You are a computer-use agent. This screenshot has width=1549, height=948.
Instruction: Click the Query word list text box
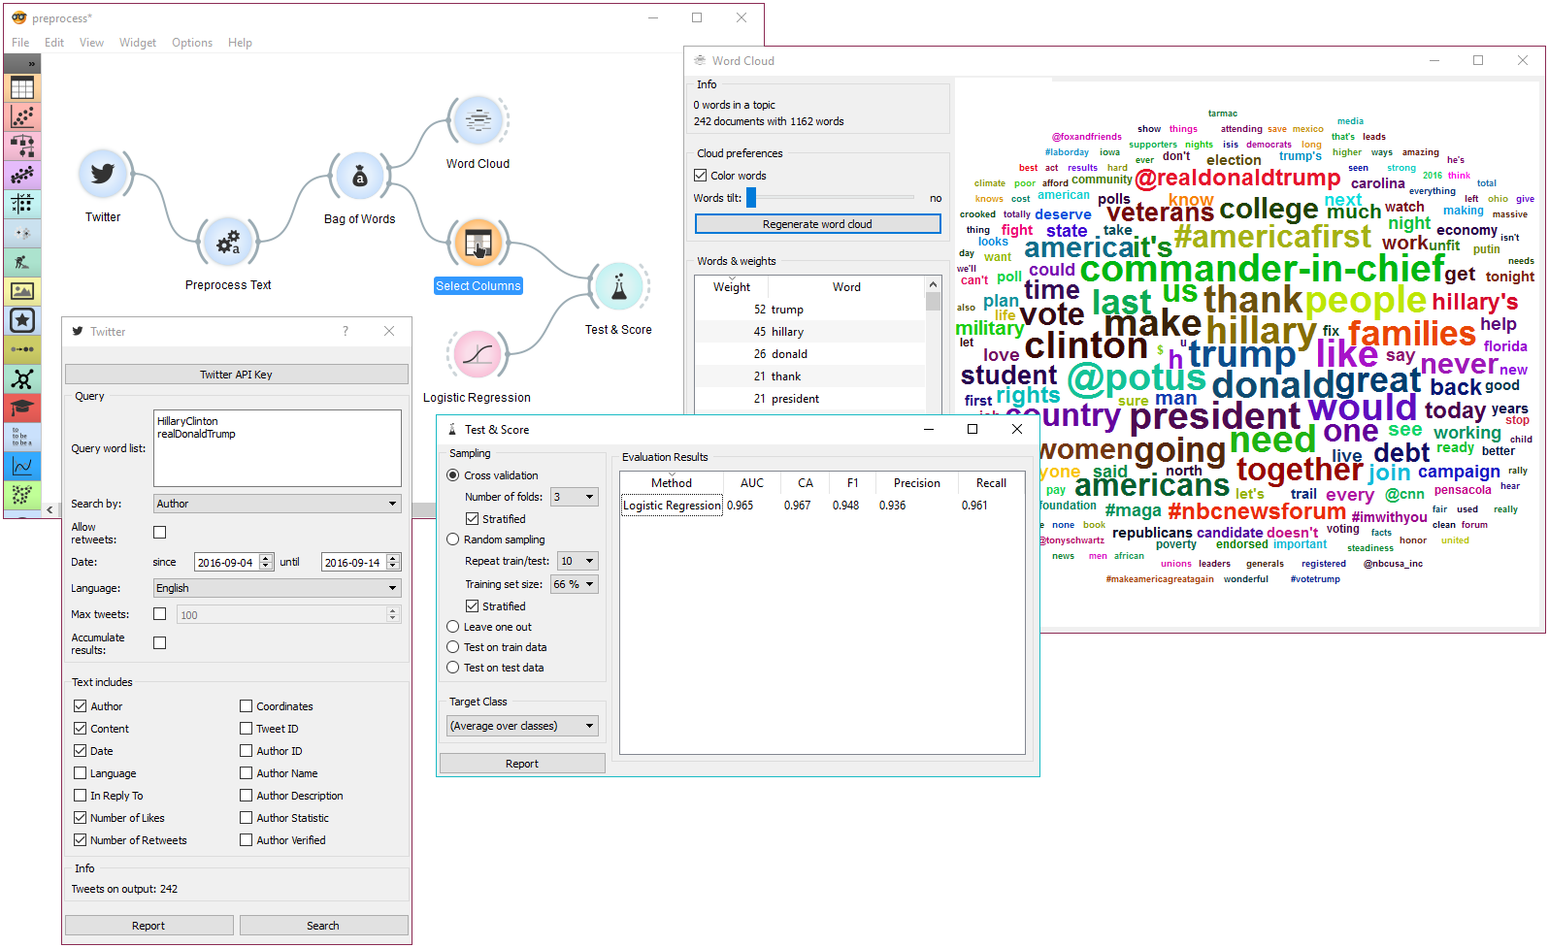point(278,448)
